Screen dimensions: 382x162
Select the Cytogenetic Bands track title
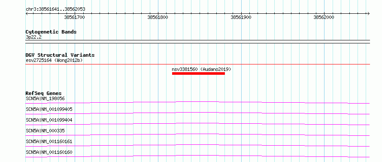51,32
